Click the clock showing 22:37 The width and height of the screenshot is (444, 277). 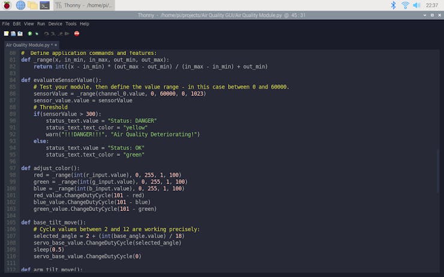pyautogui.click(x=432, y=5)
